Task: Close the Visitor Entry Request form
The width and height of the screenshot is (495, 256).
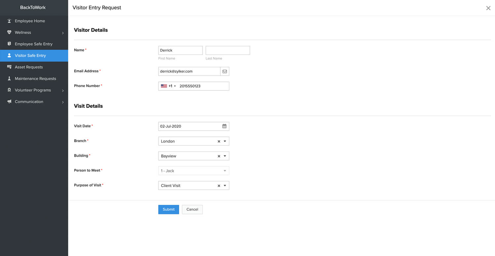Action: (488, 8)
